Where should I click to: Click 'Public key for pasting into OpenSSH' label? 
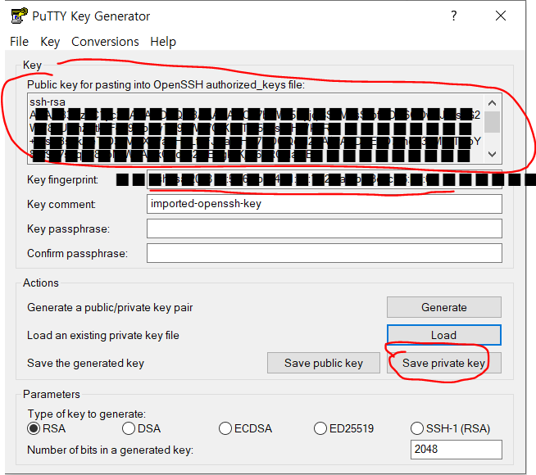166,84
